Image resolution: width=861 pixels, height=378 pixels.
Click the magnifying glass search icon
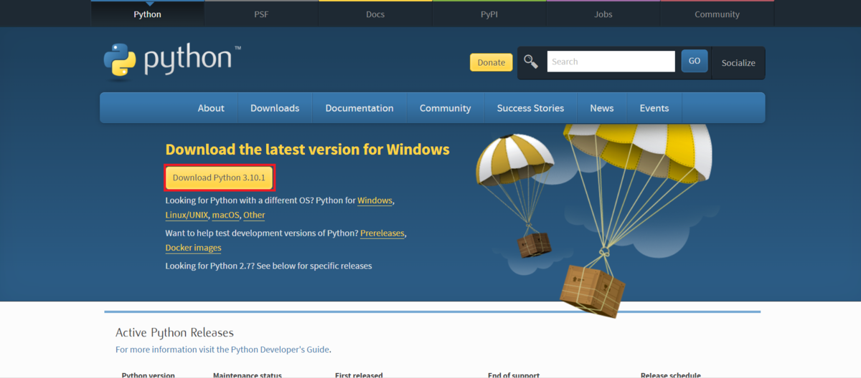531,62
